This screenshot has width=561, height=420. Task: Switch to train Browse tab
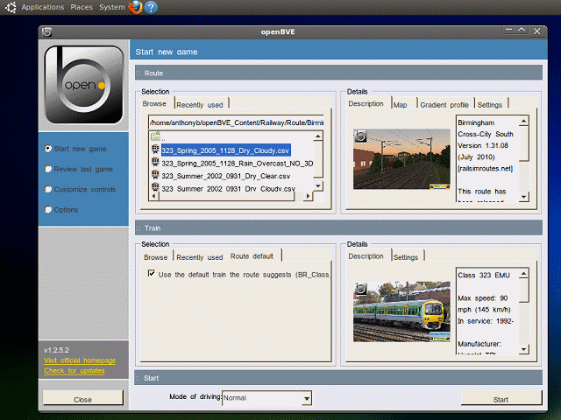[x=156, y=257]
